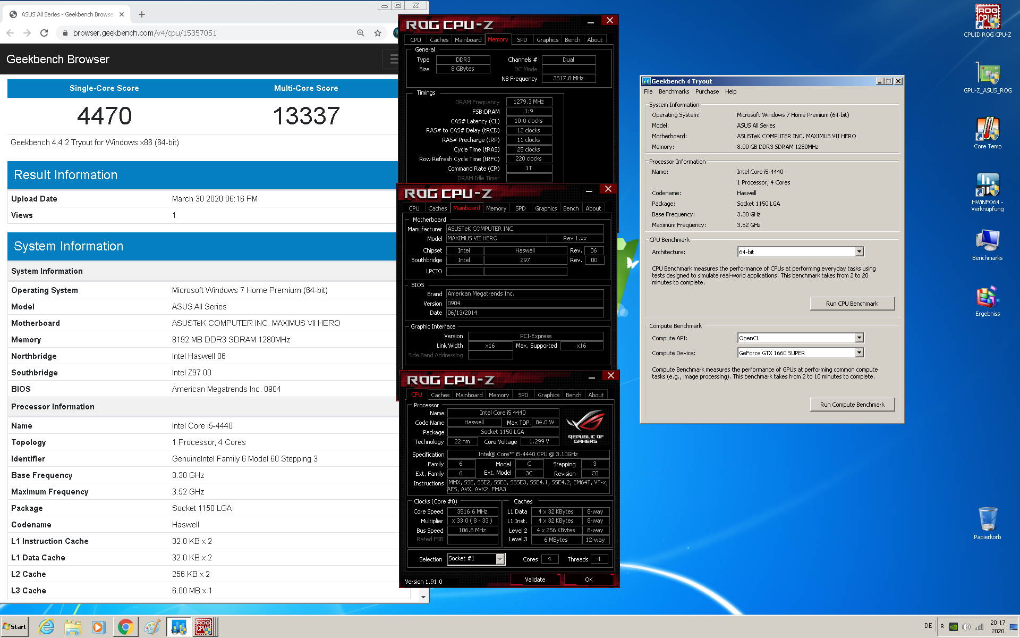
Task: Open Core Temp desktop shortcut
Action: [x=987, y=133]
